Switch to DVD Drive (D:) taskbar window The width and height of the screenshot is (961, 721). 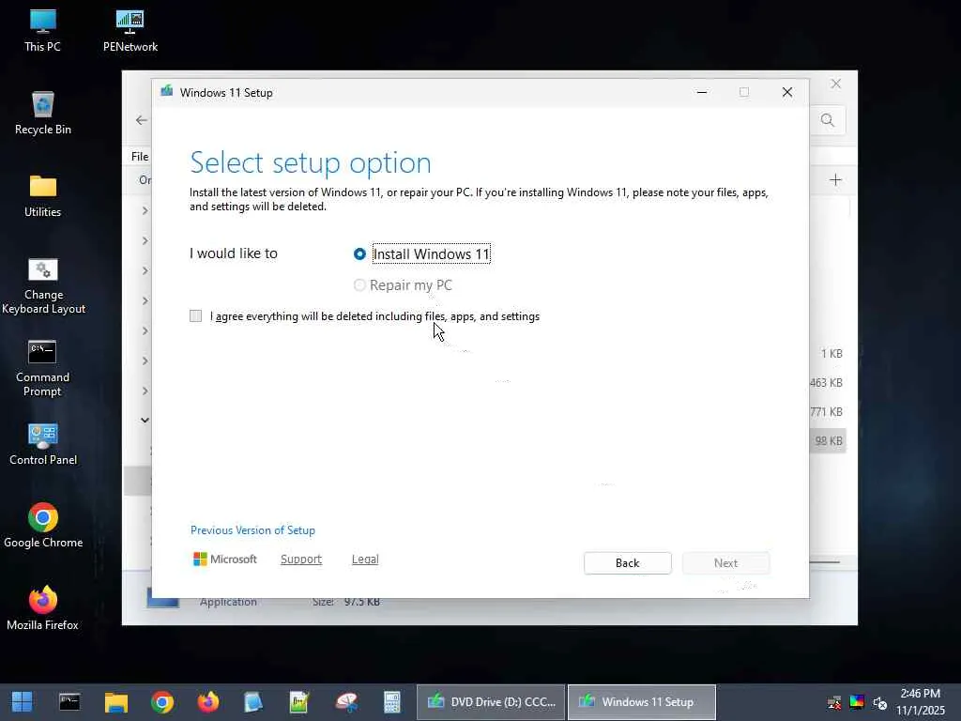click(491, 702)
